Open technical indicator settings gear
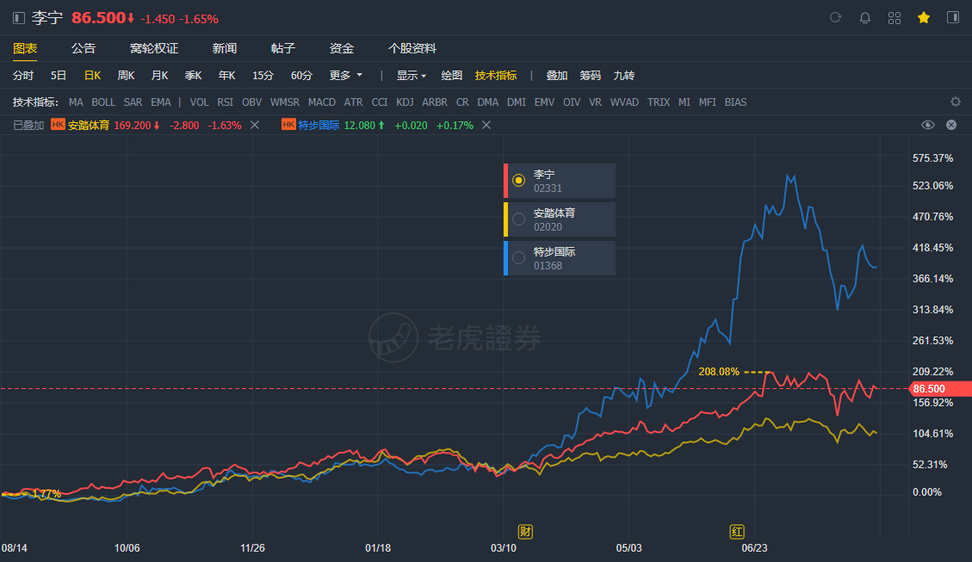This screenshot has height=562, width=972. [x=956, y=102]
